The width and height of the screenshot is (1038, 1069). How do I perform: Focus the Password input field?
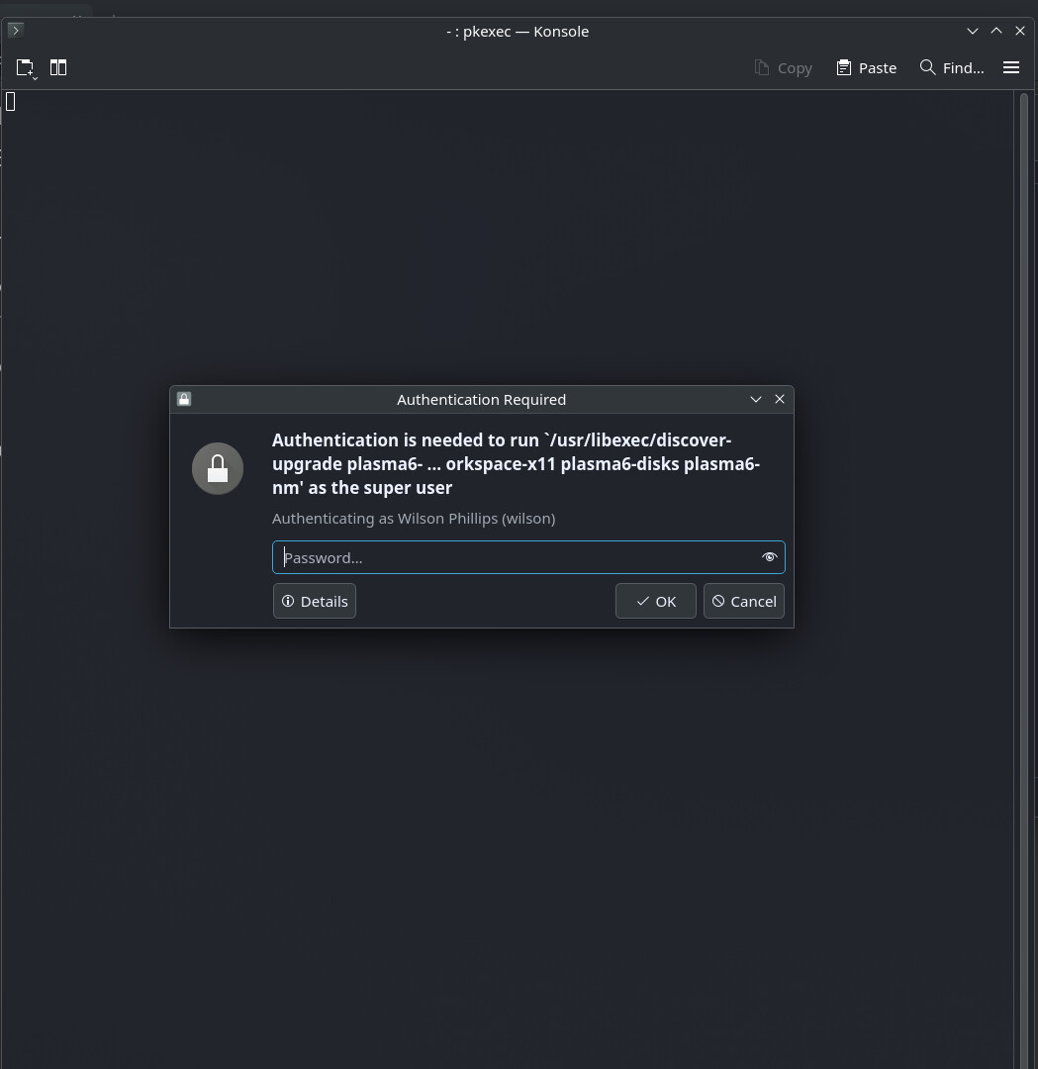(x=515, y=557)
